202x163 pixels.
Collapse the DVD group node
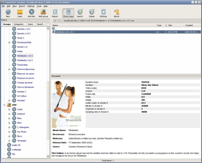click(x=3, y=105)
